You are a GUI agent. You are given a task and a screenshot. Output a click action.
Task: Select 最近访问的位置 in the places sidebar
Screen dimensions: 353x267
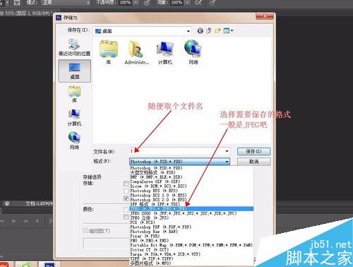tap(74, 47)
